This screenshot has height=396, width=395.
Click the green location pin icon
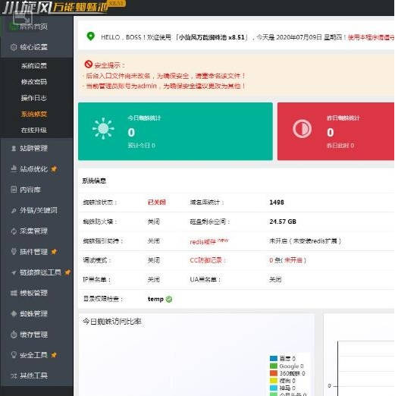pyautogui.click(x=91, y=36)
